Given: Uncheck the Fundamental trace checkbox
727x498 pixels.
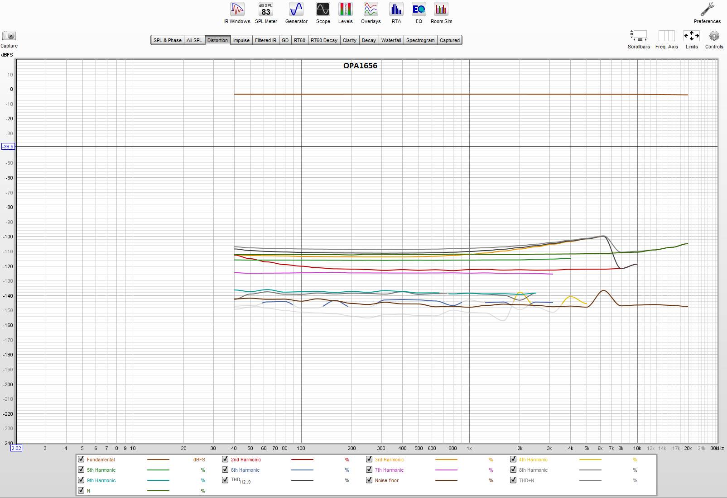Looking at the screenshot, I should (x=81, y=459).
